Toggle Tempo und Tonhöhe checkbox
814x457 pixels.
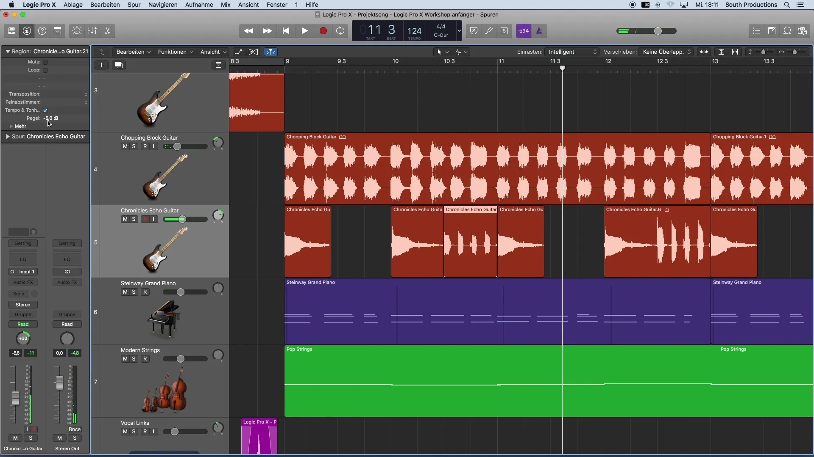pyautogui.click(x=45, y=110)
